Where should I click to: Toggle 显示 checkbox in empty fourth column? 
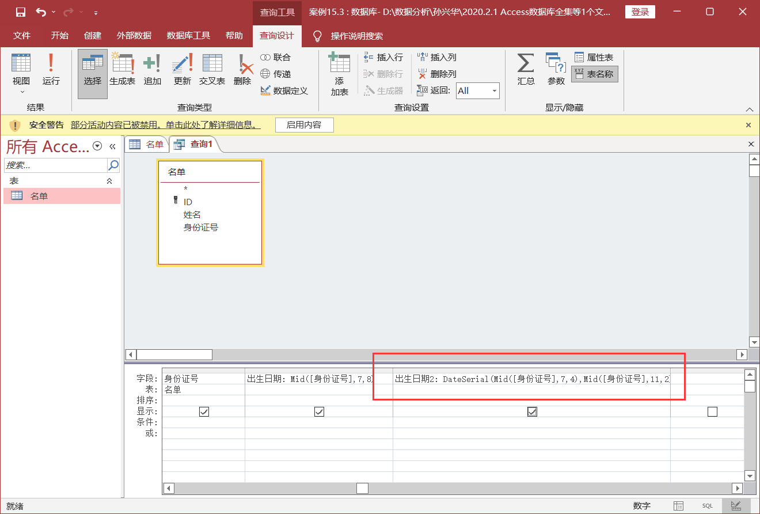click(713, 411)
